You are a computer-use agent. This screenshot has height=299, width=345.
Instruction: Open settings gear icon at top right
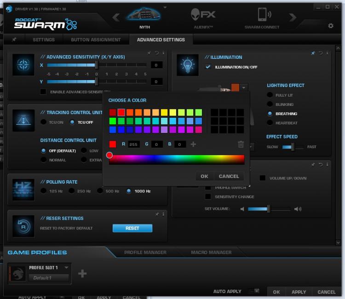(330, 26)
